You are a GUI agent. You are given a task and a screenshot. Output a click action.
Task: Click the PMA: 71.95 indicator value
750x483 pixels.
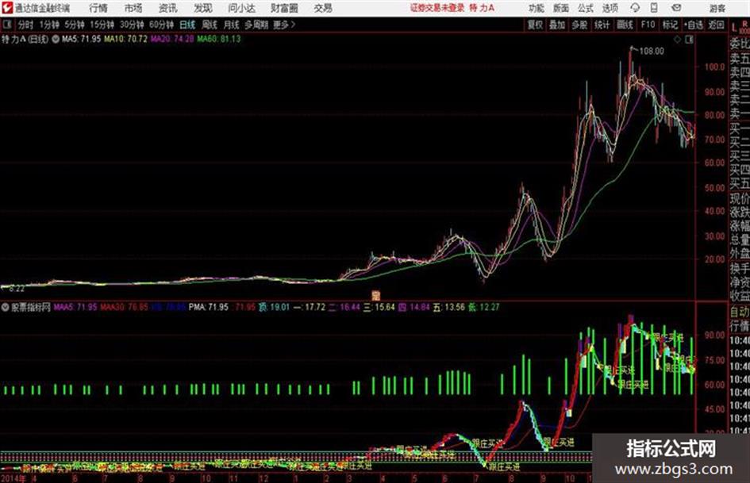[x=209, y=307]
